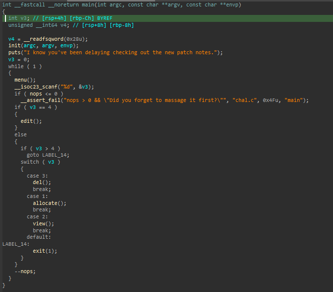The image size is (333, 292).
Task: Open the allocate() function reference
Action: (47, 203)
